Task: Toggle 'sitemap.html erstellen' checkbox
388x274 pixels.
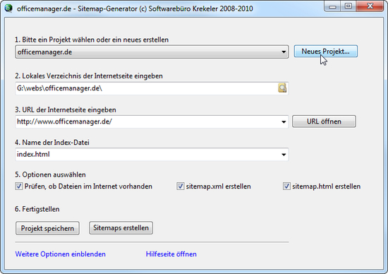Action: pos(286,186)
